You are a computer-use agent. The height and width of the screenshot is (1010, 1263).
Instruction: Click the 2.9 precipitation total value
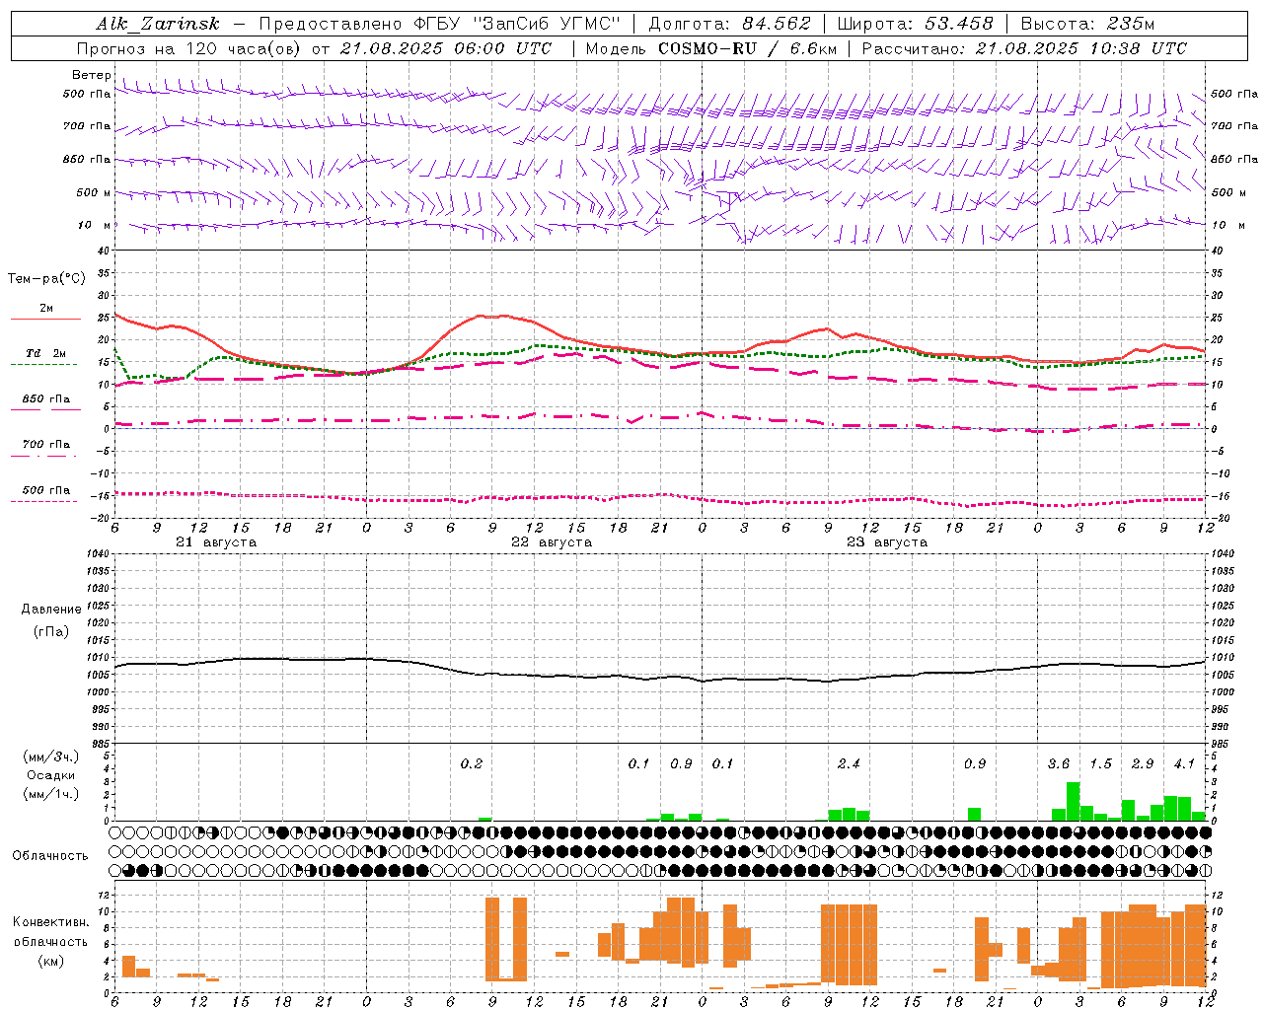[1143, 763]
